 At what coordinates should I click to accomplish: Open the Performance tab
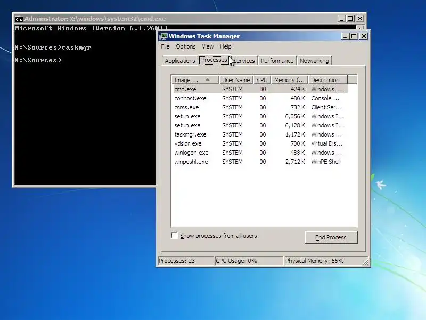tap(277, 61)
